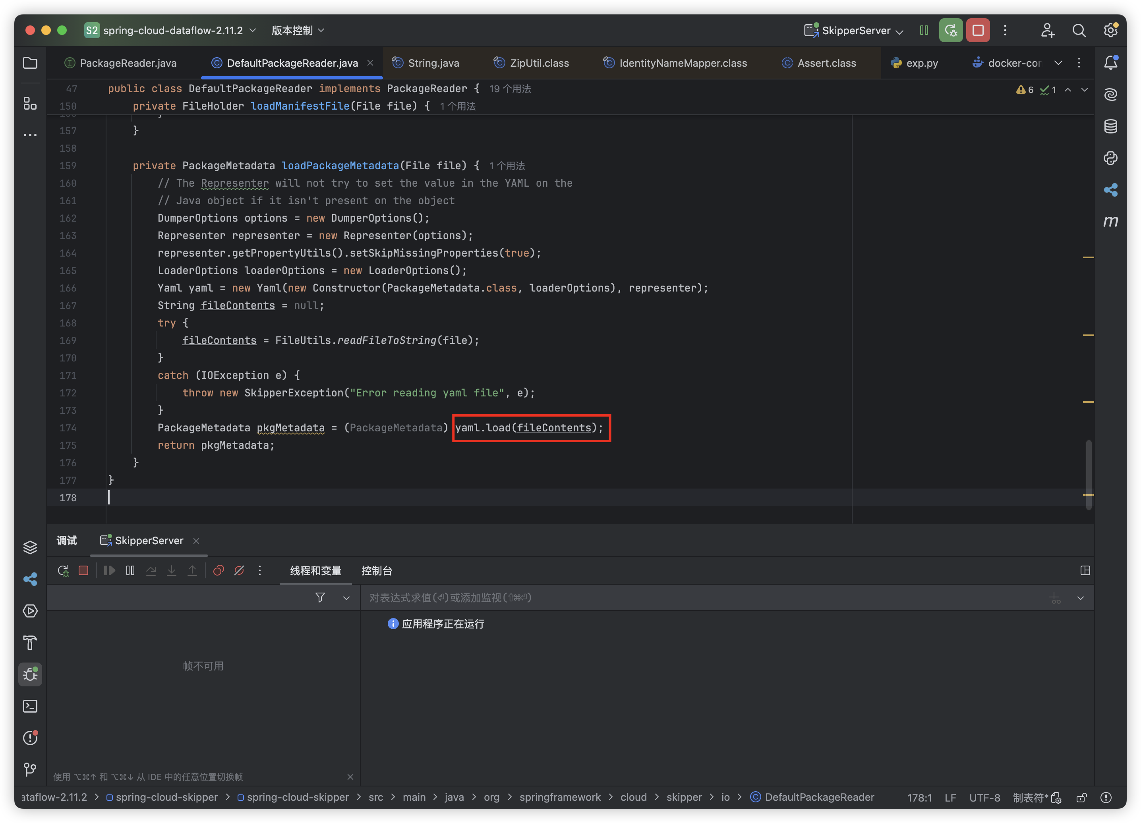Click the Rerun debug SkipperServer button in top toolbar

[x=950, y=30]
